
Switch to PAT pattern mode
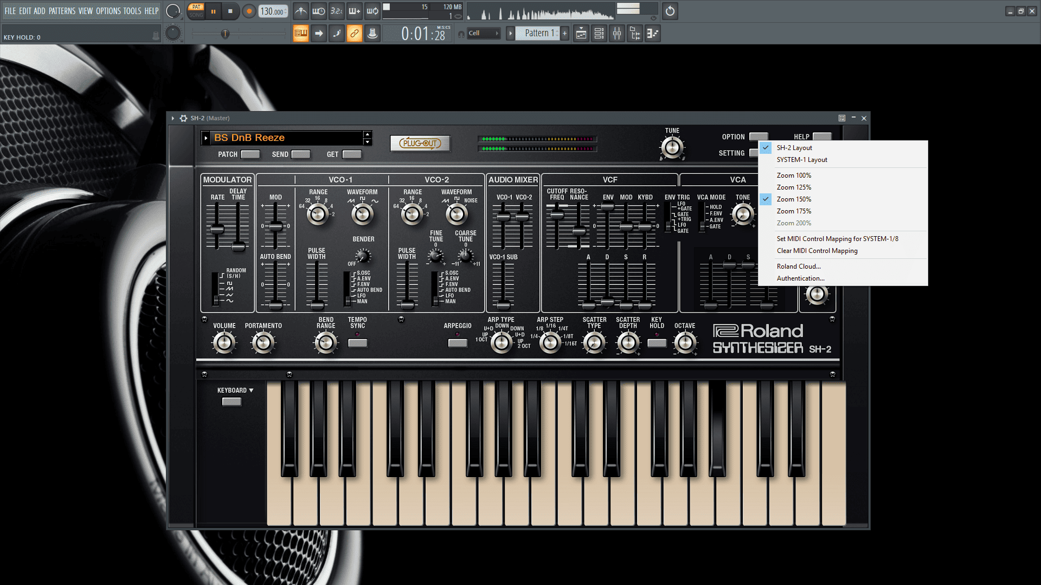coord(196,7)
